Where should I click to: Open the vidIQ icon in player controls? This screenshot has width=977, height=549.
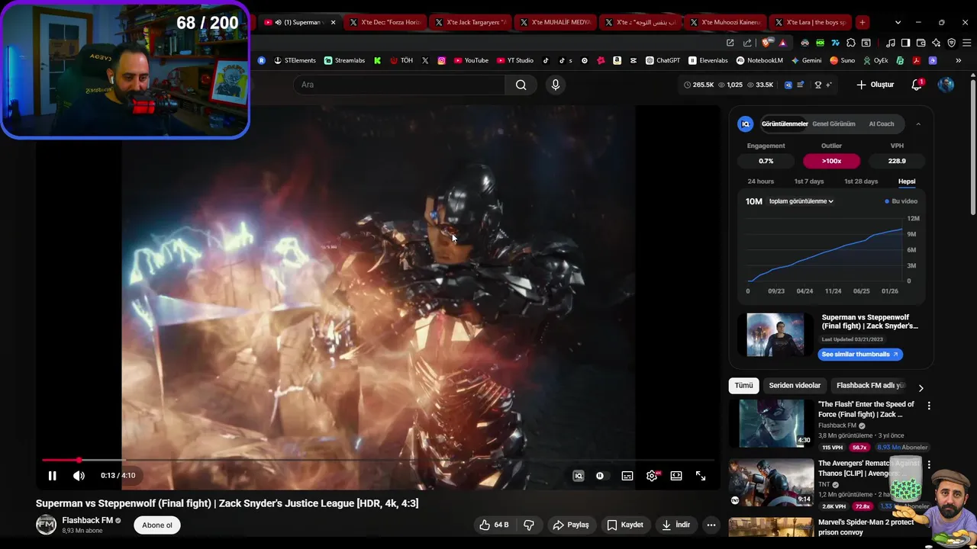pos(579,476)
